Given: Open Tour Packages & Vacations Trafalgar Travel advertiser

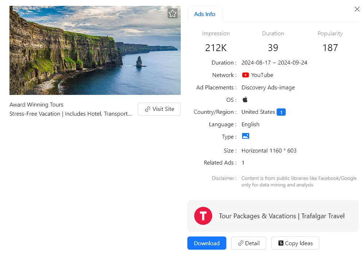Looking at the screenshot, I should point(281,216).
